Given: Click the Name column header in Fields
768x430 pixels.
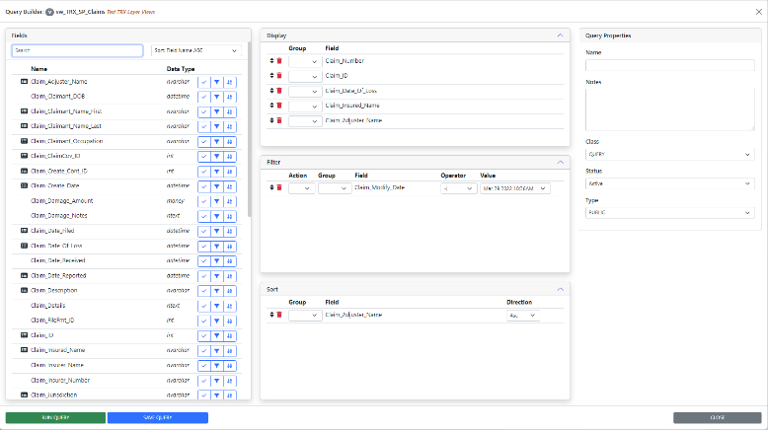Looking at the screenshot, I should click(x=38, y=69).
